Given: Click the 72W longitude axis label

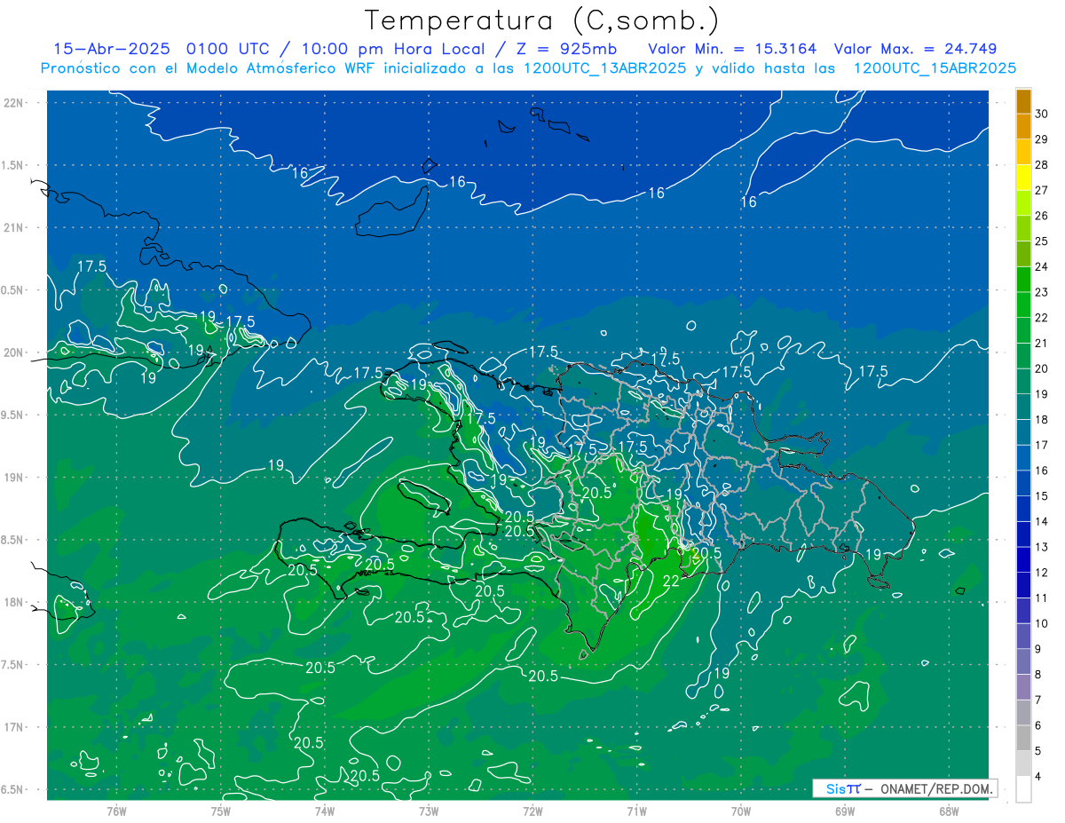Looking at the screenshot, I should tap(532, 811).
